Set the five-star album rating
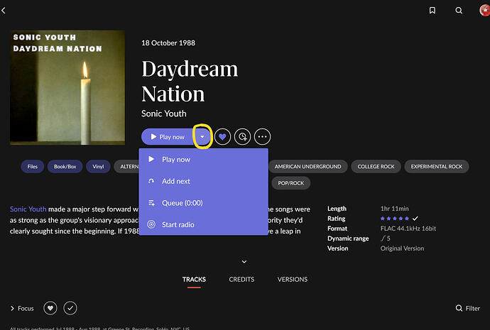Viewport: 490px width, 330px height. coord(395,219)
